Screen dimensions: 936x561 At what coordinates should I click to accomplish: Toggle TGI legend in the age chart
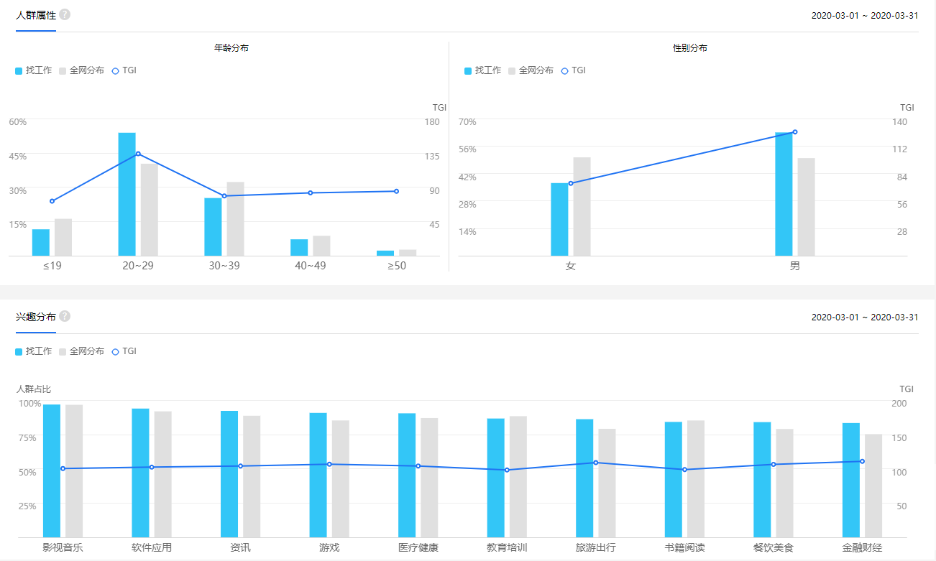point(124,70)
